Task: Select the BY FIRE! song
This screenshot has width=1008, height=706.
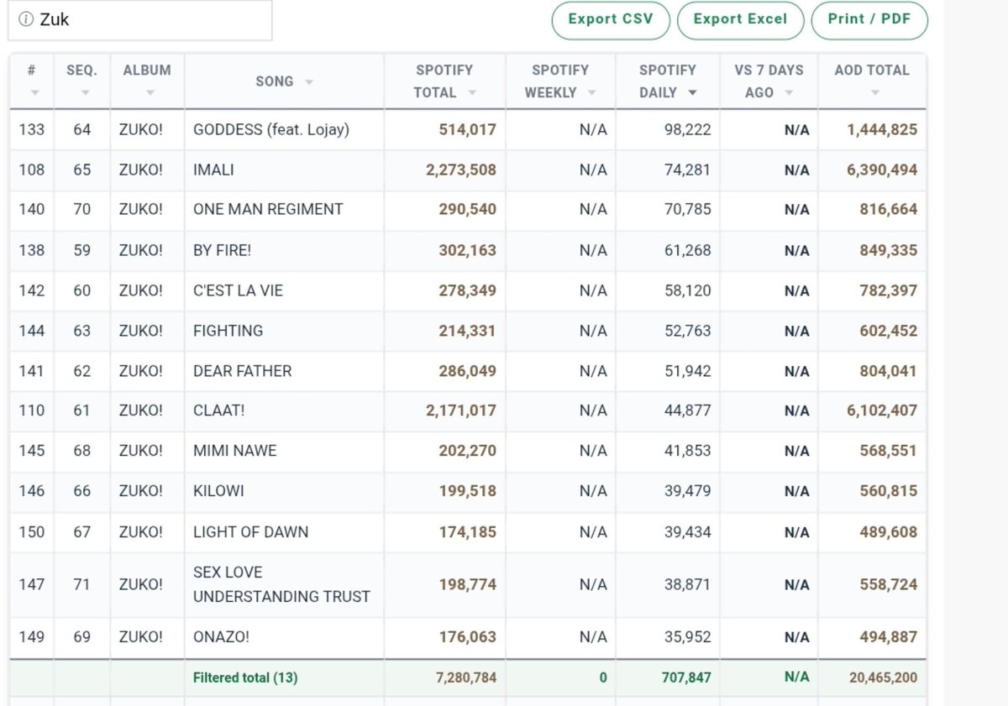Action: click(x=222, y=250)
